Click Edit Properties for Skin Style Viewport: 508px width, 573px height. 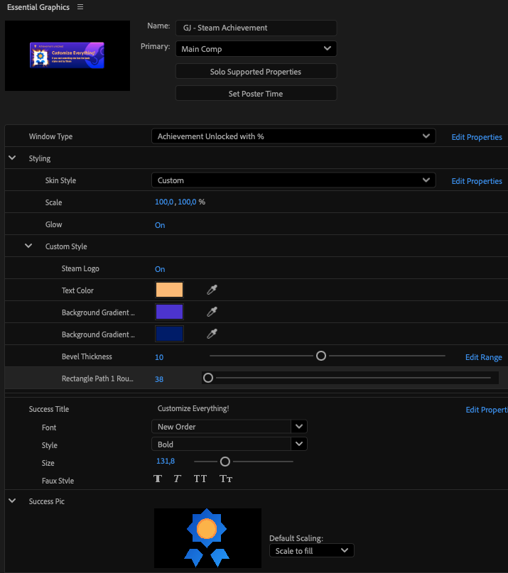coord(477,181)
